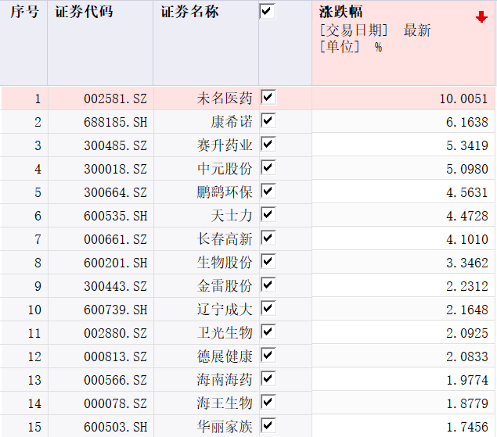Select the 10.0051 change value cell
Viewport: 497px width, 437px height.
pyautogui.click(x=463, y=99)
